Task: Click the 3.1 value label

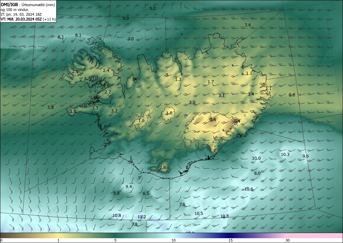Action: [221, 95]
